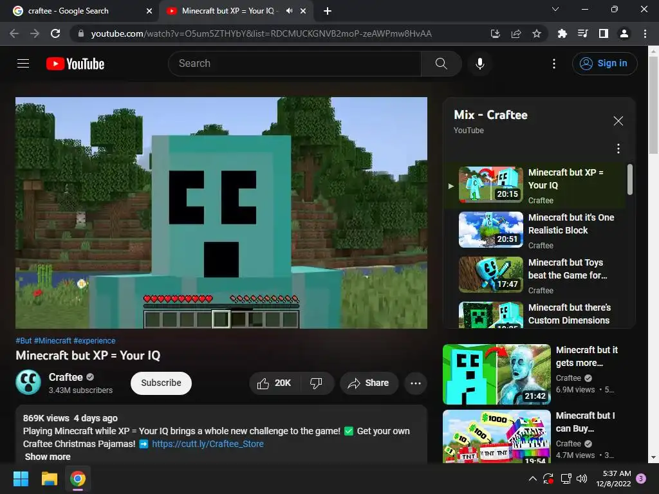The image size is (659, 494).
Task: Click the mix playlist scrollbar
Action: click(x=629, y=179)
